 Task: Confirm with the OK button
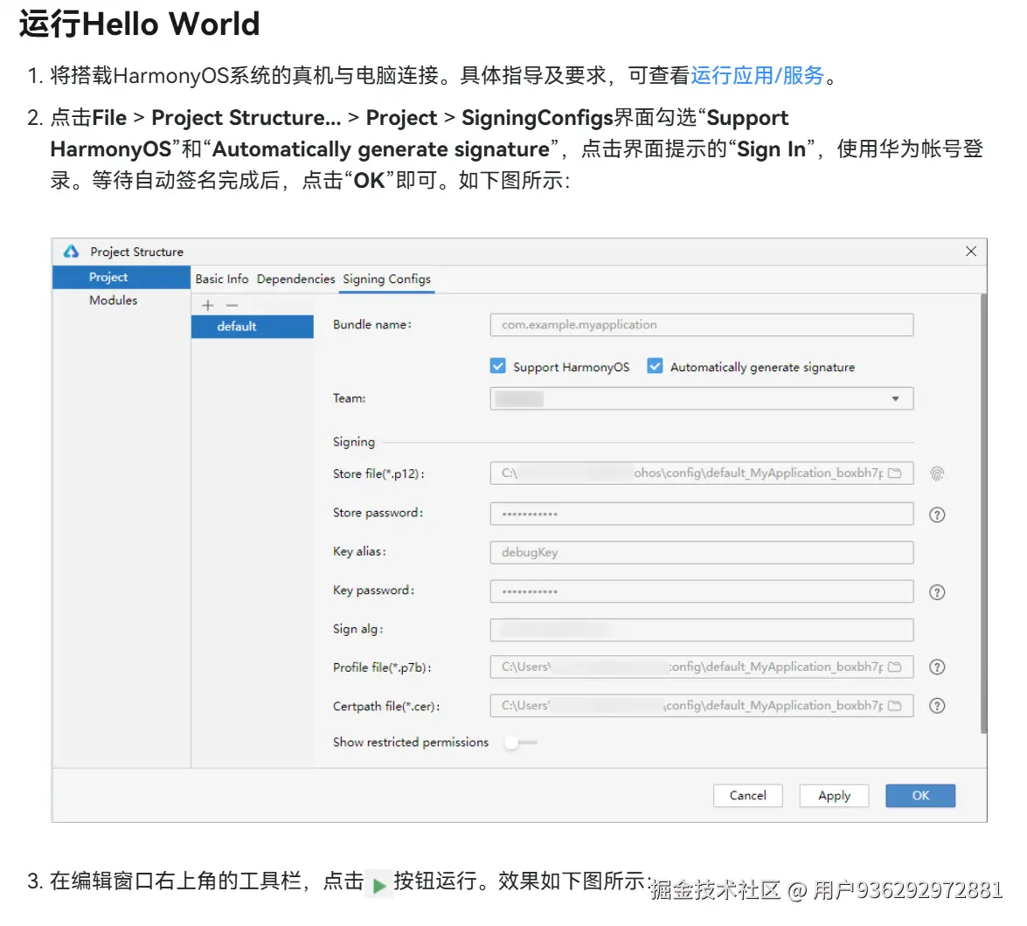tap(920, 795)
